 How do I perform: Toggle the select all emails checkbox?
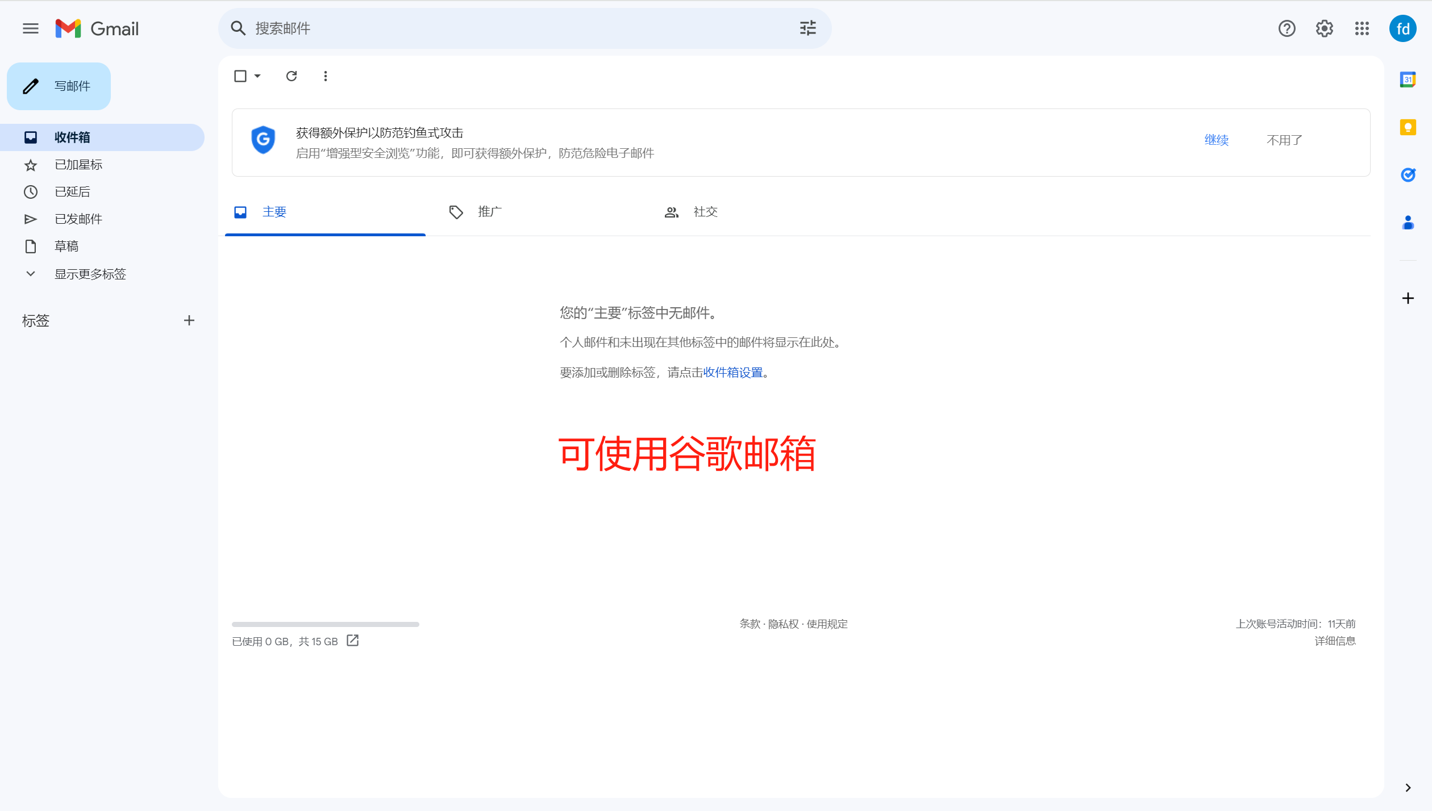(x=240, y=76)
